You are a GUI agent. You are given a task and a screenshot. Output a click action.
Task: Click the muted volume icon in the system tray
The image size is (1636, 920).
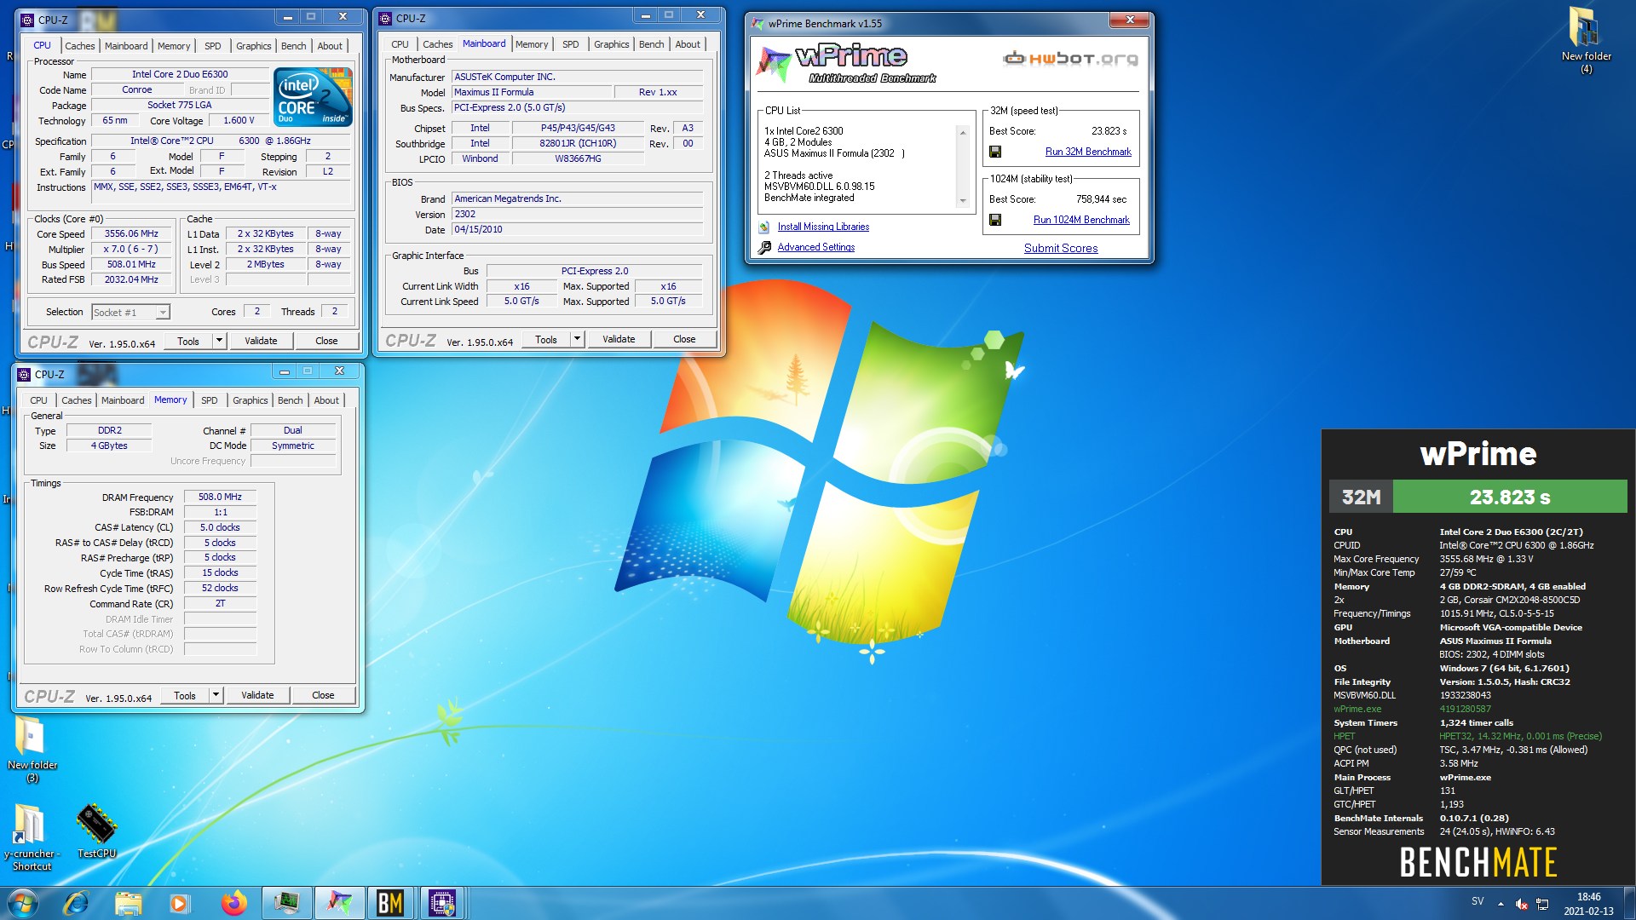point(1521,904)
